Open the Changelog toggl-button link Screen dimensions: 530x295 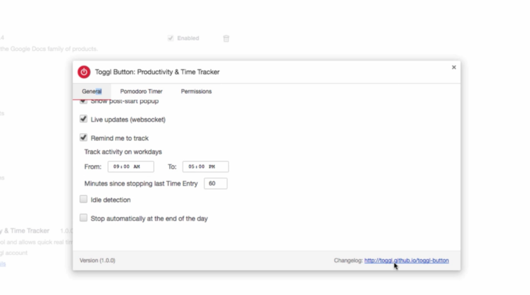pos(406,260)
